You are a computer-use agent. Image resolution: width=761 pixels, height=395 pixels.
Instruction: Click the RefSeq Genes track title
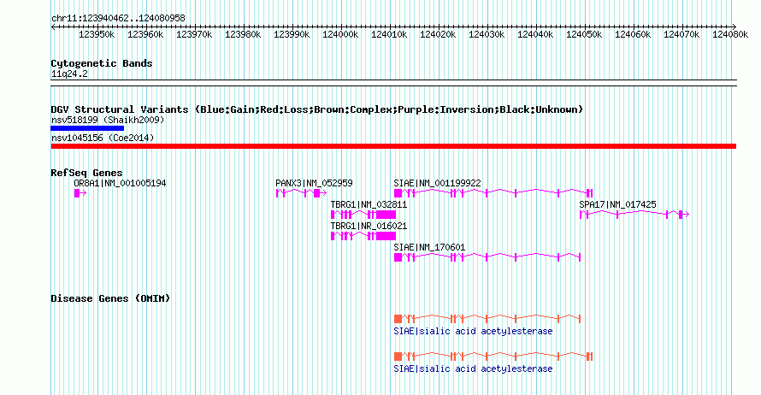click(86, 174)
